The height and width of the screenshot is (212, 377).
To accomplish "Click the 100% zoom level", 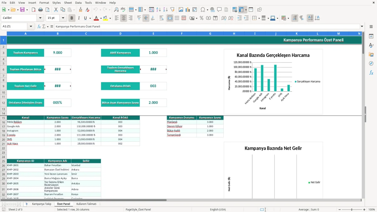I will 372,209.
